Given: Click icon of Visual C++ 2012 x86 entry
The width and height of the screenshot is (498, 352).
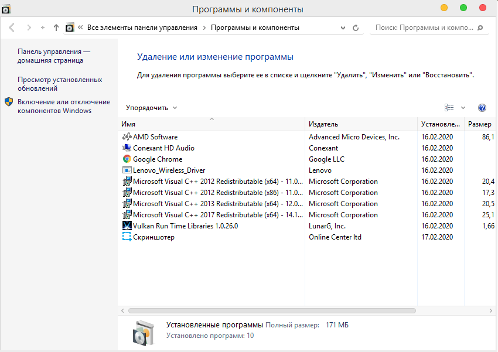Looking at the screenshot, I should pos(127,192).
